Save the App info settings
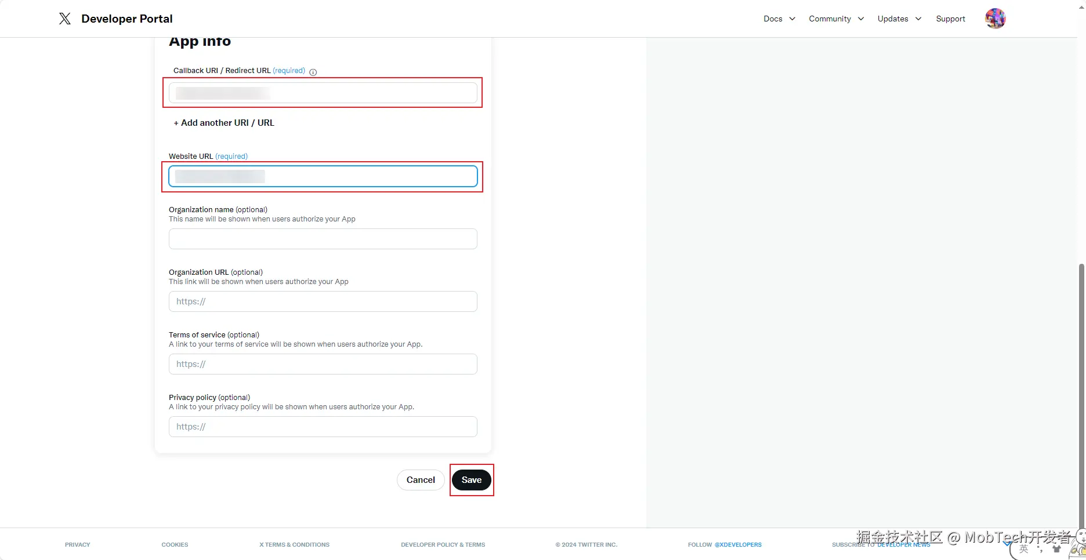 (472, 480)
